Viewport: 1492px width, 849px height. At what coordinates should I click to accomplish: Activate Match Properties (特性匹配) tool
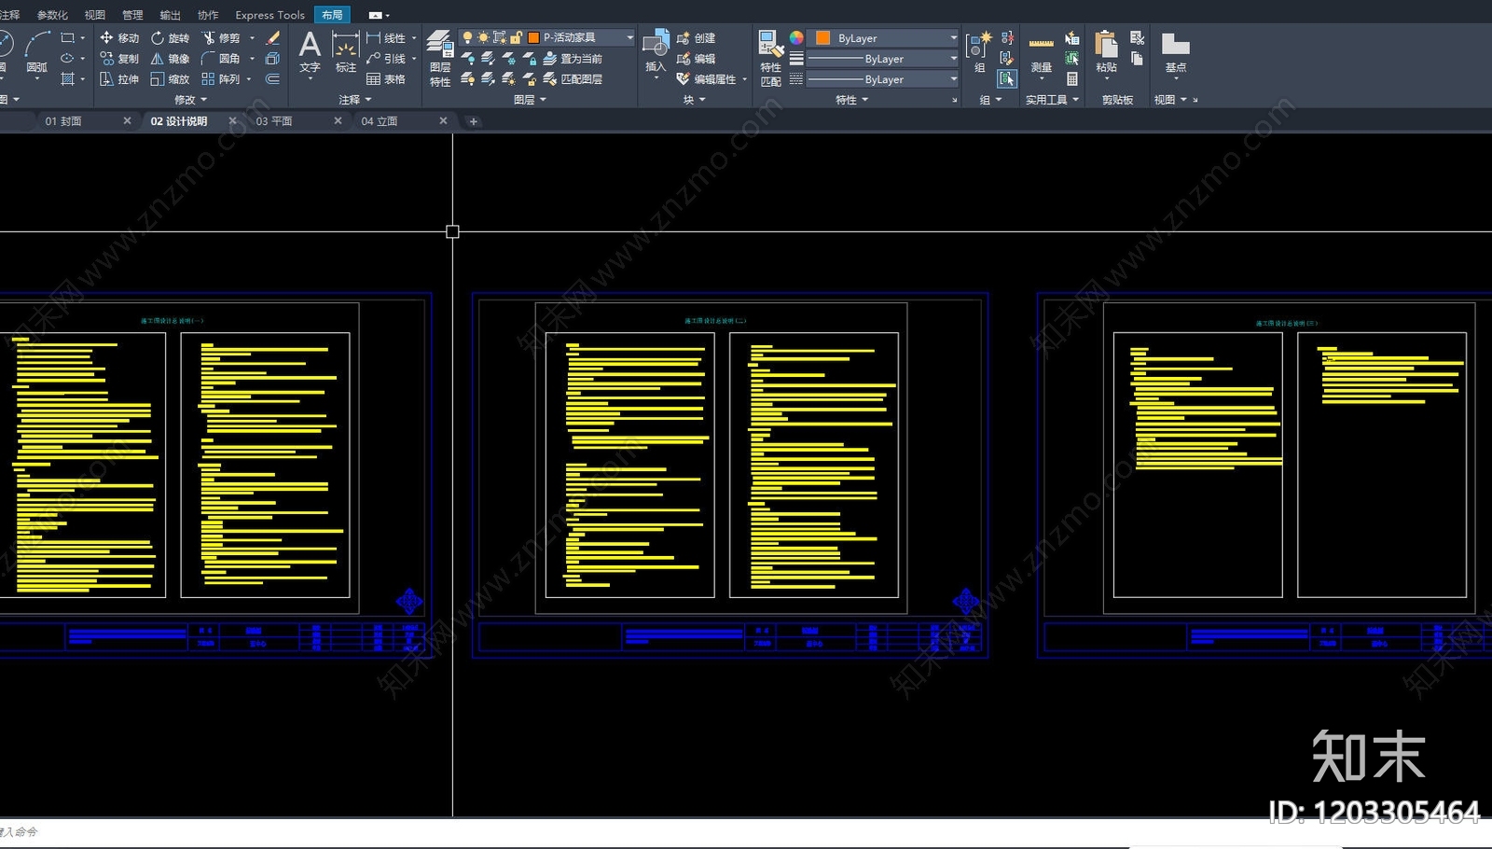point(770,58)
